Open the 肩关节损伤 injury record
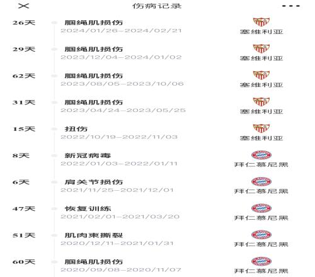315x277 pixels. pyautogui.click(x=94, y=182)
